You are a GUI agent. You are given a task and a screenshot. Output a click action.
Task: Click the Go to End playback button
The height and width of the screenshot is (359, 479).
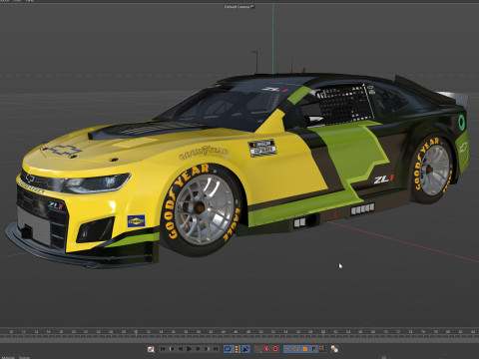(x=216, y=349)
